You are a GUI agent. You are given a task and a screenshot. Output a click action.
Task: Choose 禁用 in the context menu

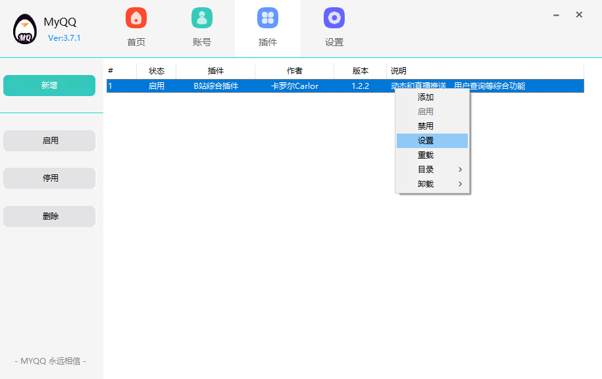tap(426, 126)
